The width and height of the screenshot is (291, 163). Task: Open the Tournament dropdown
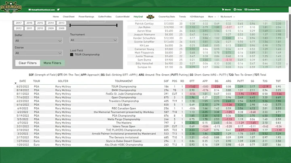coord(94,40)
